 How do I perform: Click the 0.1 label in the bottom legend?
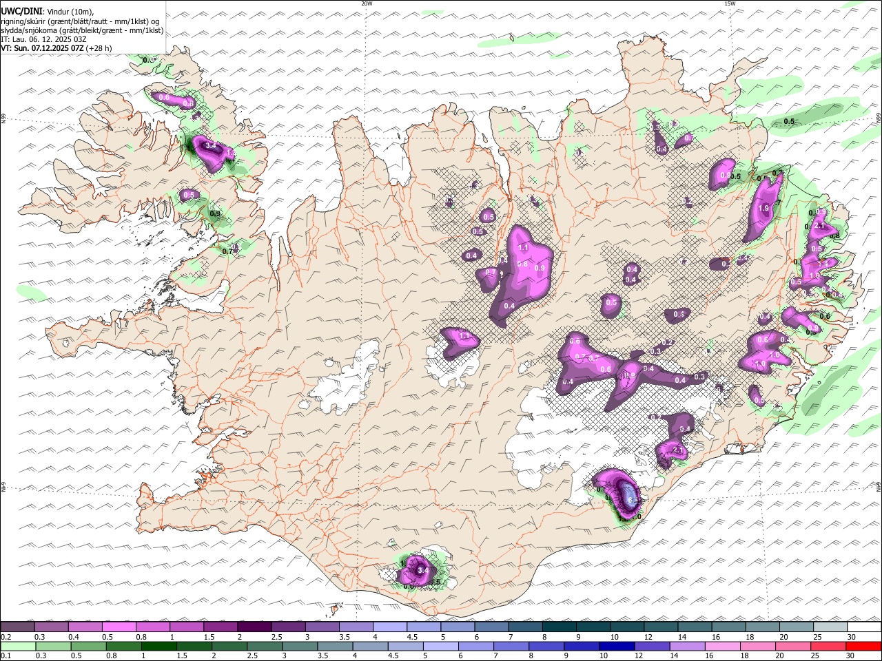[x=6, y=656]
